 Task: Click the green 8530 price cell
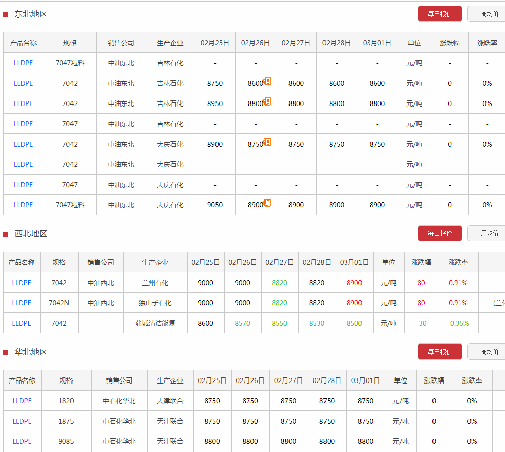(317, 324)
